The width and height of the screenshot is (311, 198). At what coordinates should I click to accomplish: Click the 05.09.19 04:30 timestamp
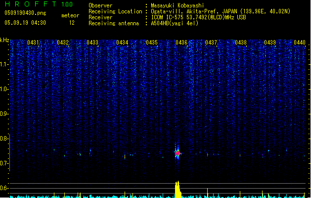pyautogui.click(x=25, y=23)
